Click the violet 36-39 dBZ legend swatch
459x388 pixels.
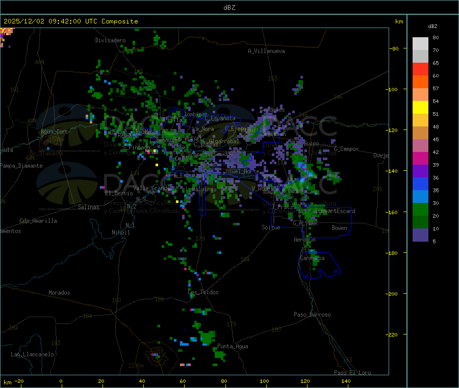pos(420,171)
